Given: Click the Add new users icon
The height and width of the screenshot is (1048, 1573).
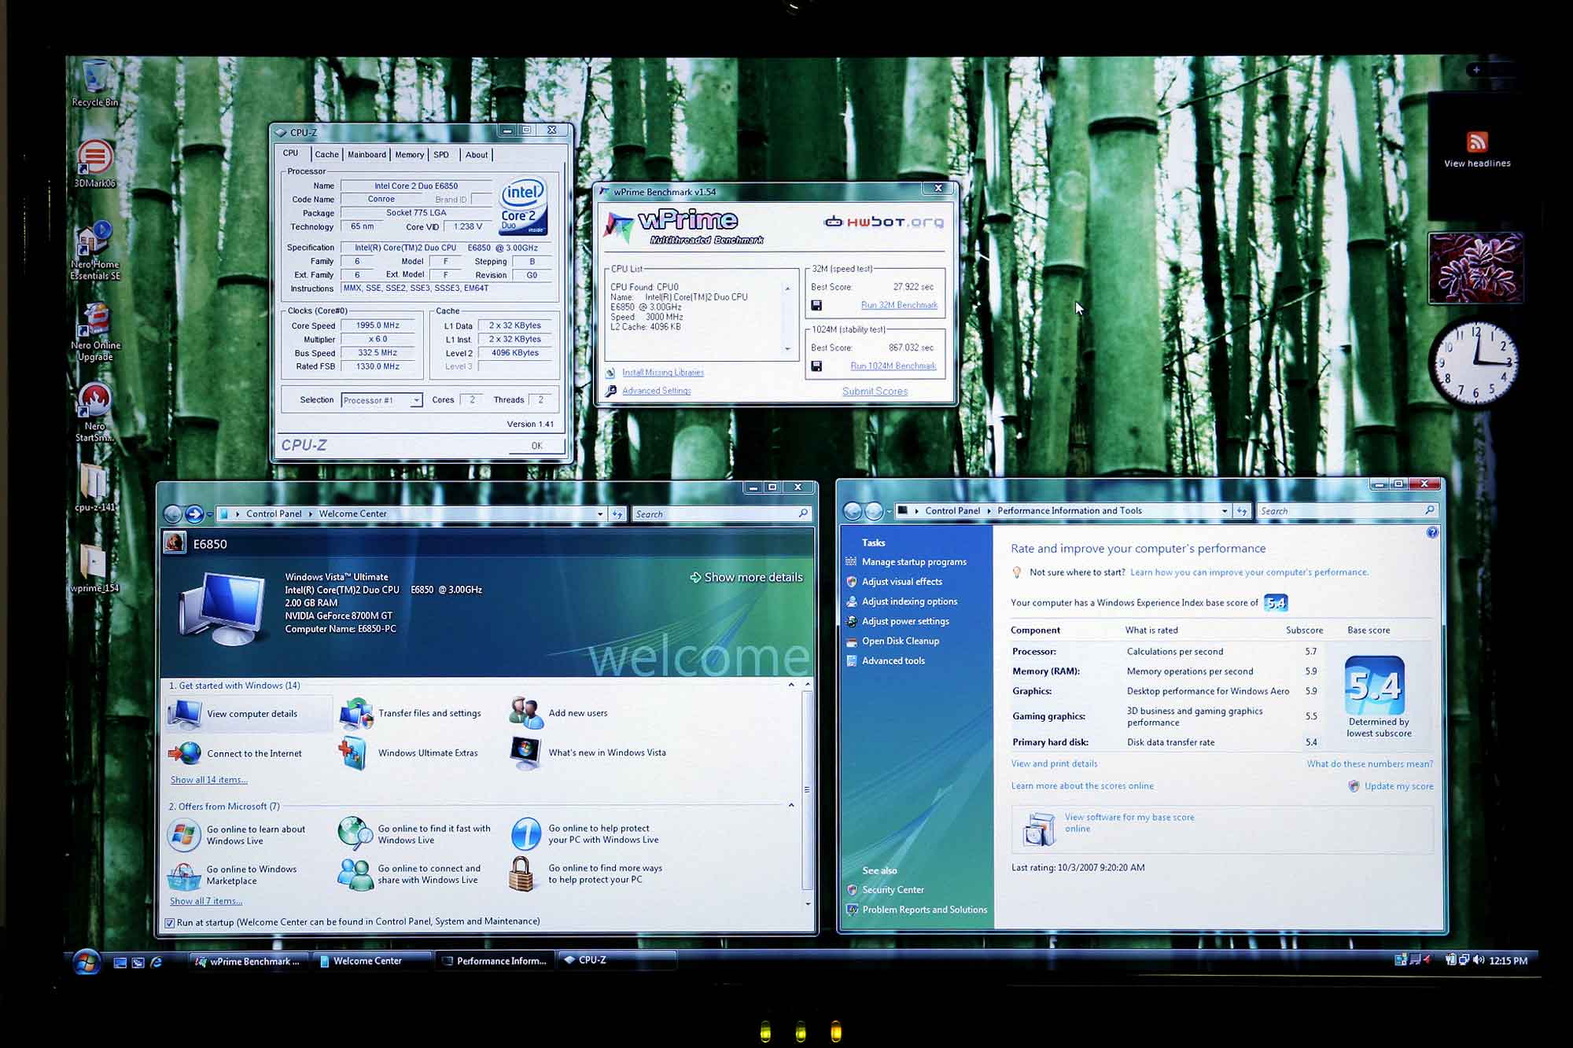Looking at the screenshot, I should click(525, 713).
